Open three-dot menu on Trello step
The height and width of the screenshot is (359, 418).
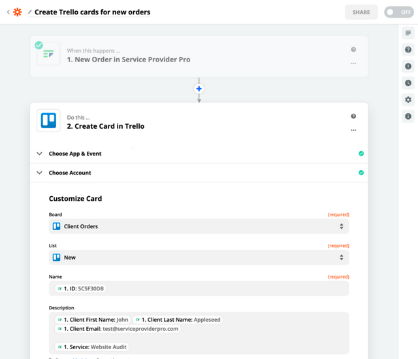coord(353,130)
